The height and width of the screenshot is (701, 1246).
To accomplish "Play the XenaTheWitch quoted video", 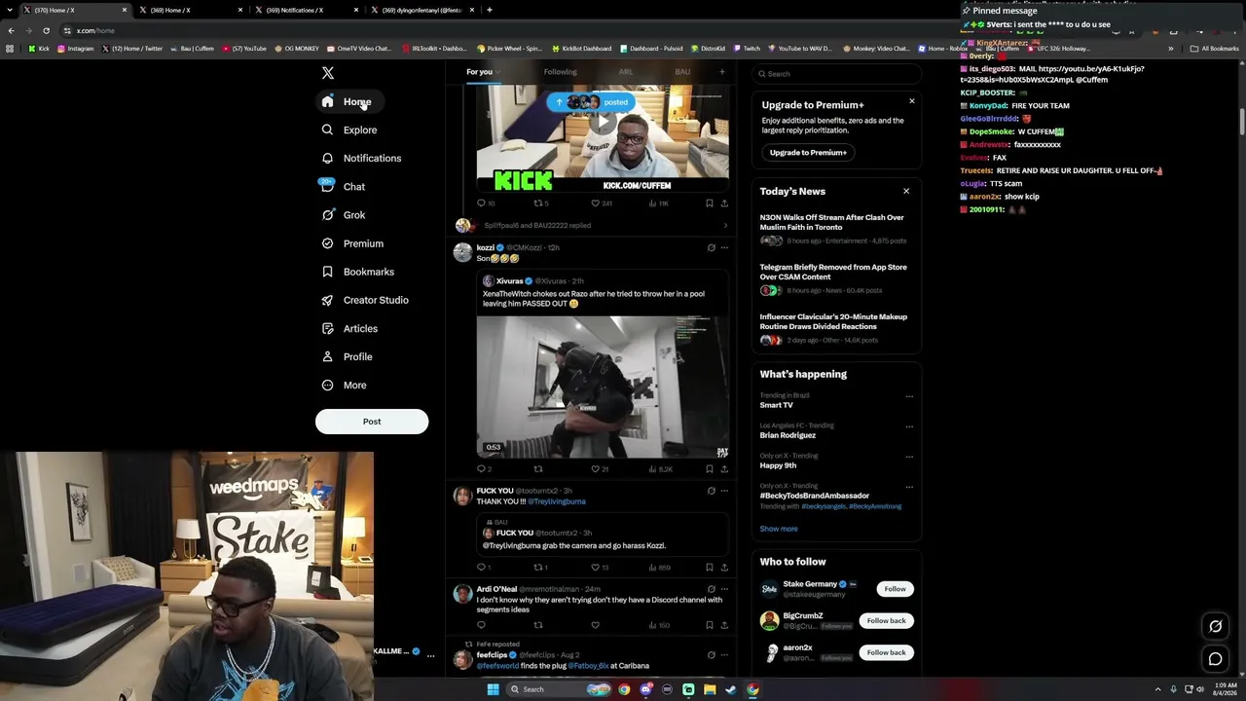I will coord(603,387).
